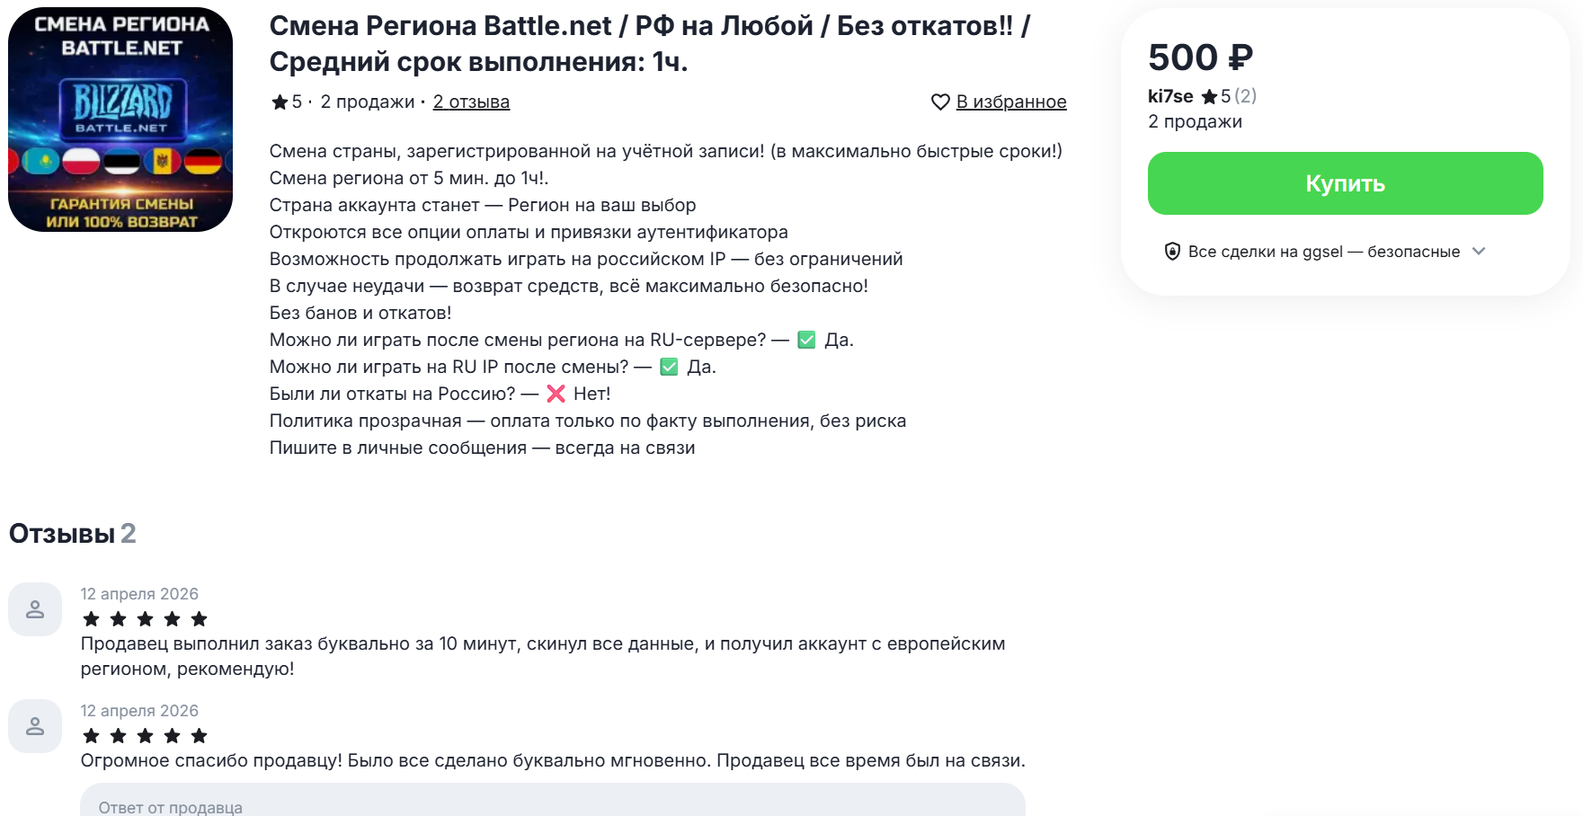The width and height of the screenshot is (1583, 816).
Task: Open seller profile ki7se
Action: click(1170, 96)
